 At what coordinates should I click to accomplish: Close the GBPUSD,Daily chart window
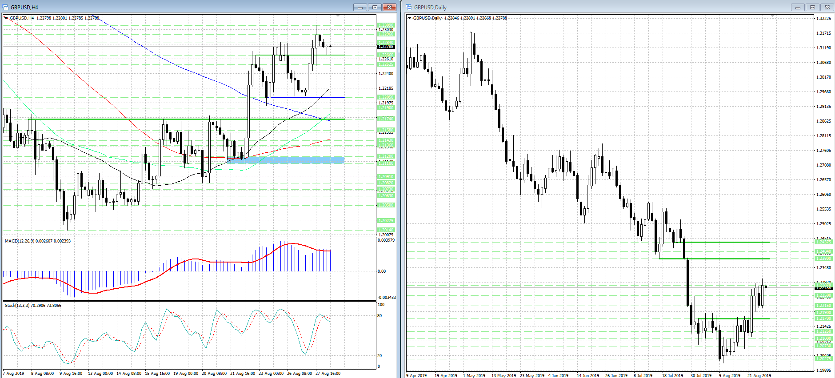point(827,7)
